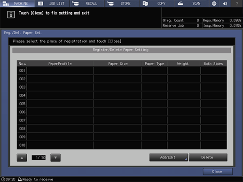Select registration row 004
Viewport: 243px width, 182px height.
[x=122, y=95]
